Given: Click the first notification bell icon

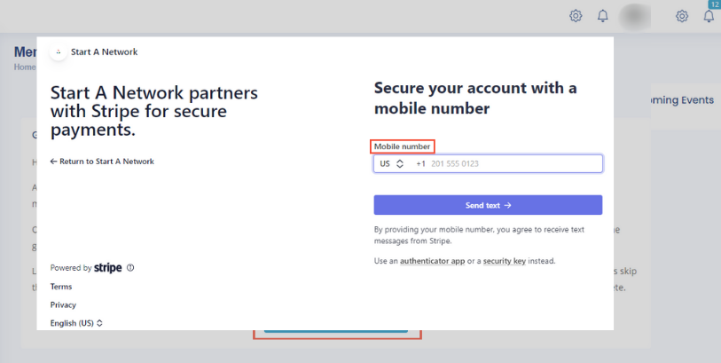Looking at the screenshot, I should click(x=603, y=16).
